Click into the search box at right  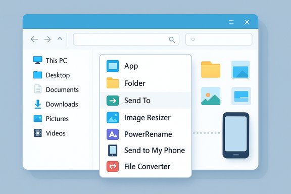[219, 39]
